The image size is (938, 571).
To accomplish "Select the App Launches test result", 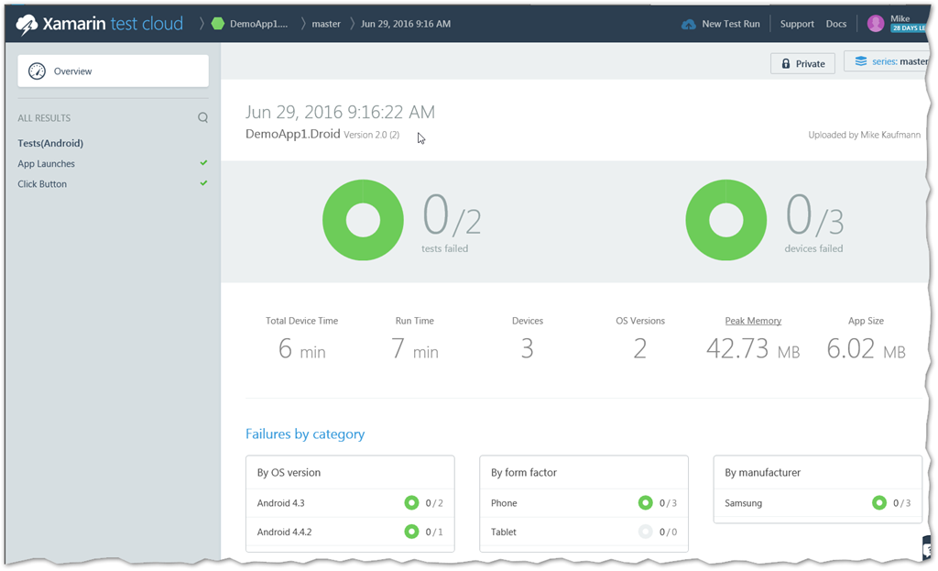I will 47,164.
